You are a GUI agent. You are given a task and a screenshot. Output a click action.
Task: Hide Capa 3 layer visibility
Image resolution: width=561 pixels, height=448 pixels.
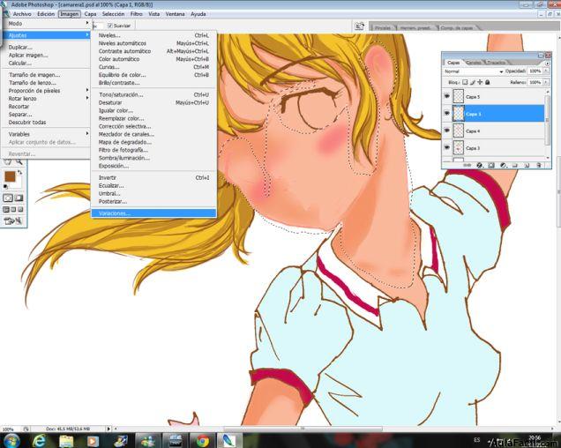(x=447, y=147)
